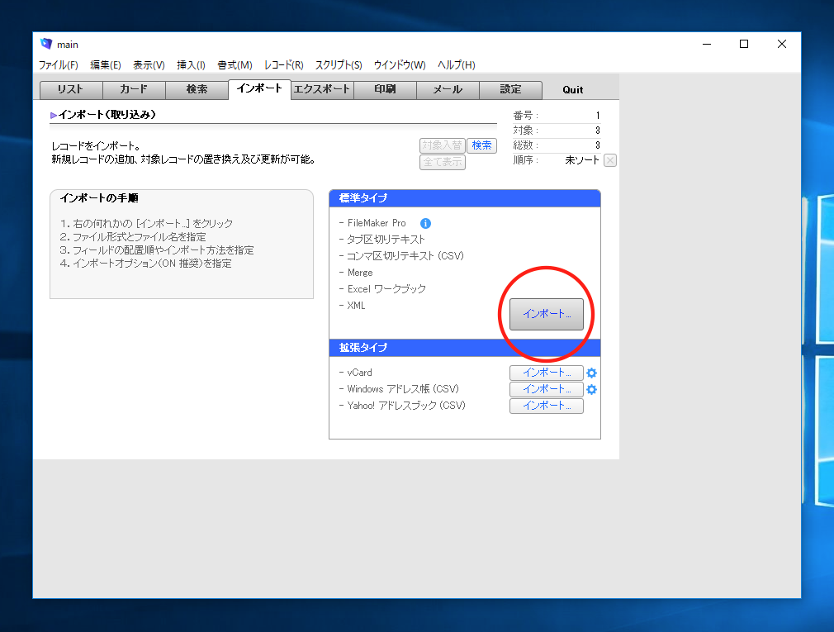This screenshot has height=632, width=834.
Task: Open the 設定 tab
Action: [x=510, y=90]
